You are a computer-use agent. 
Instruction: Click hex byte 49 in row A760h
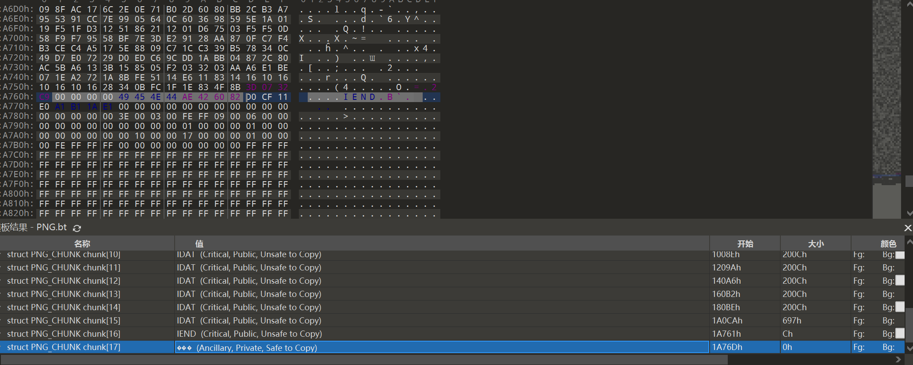pyautogui.click(x=124, y=97)
